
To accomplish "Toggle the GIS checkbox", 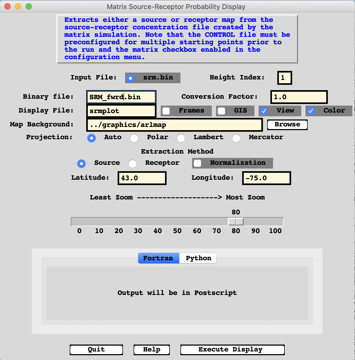I will (221, 111).
